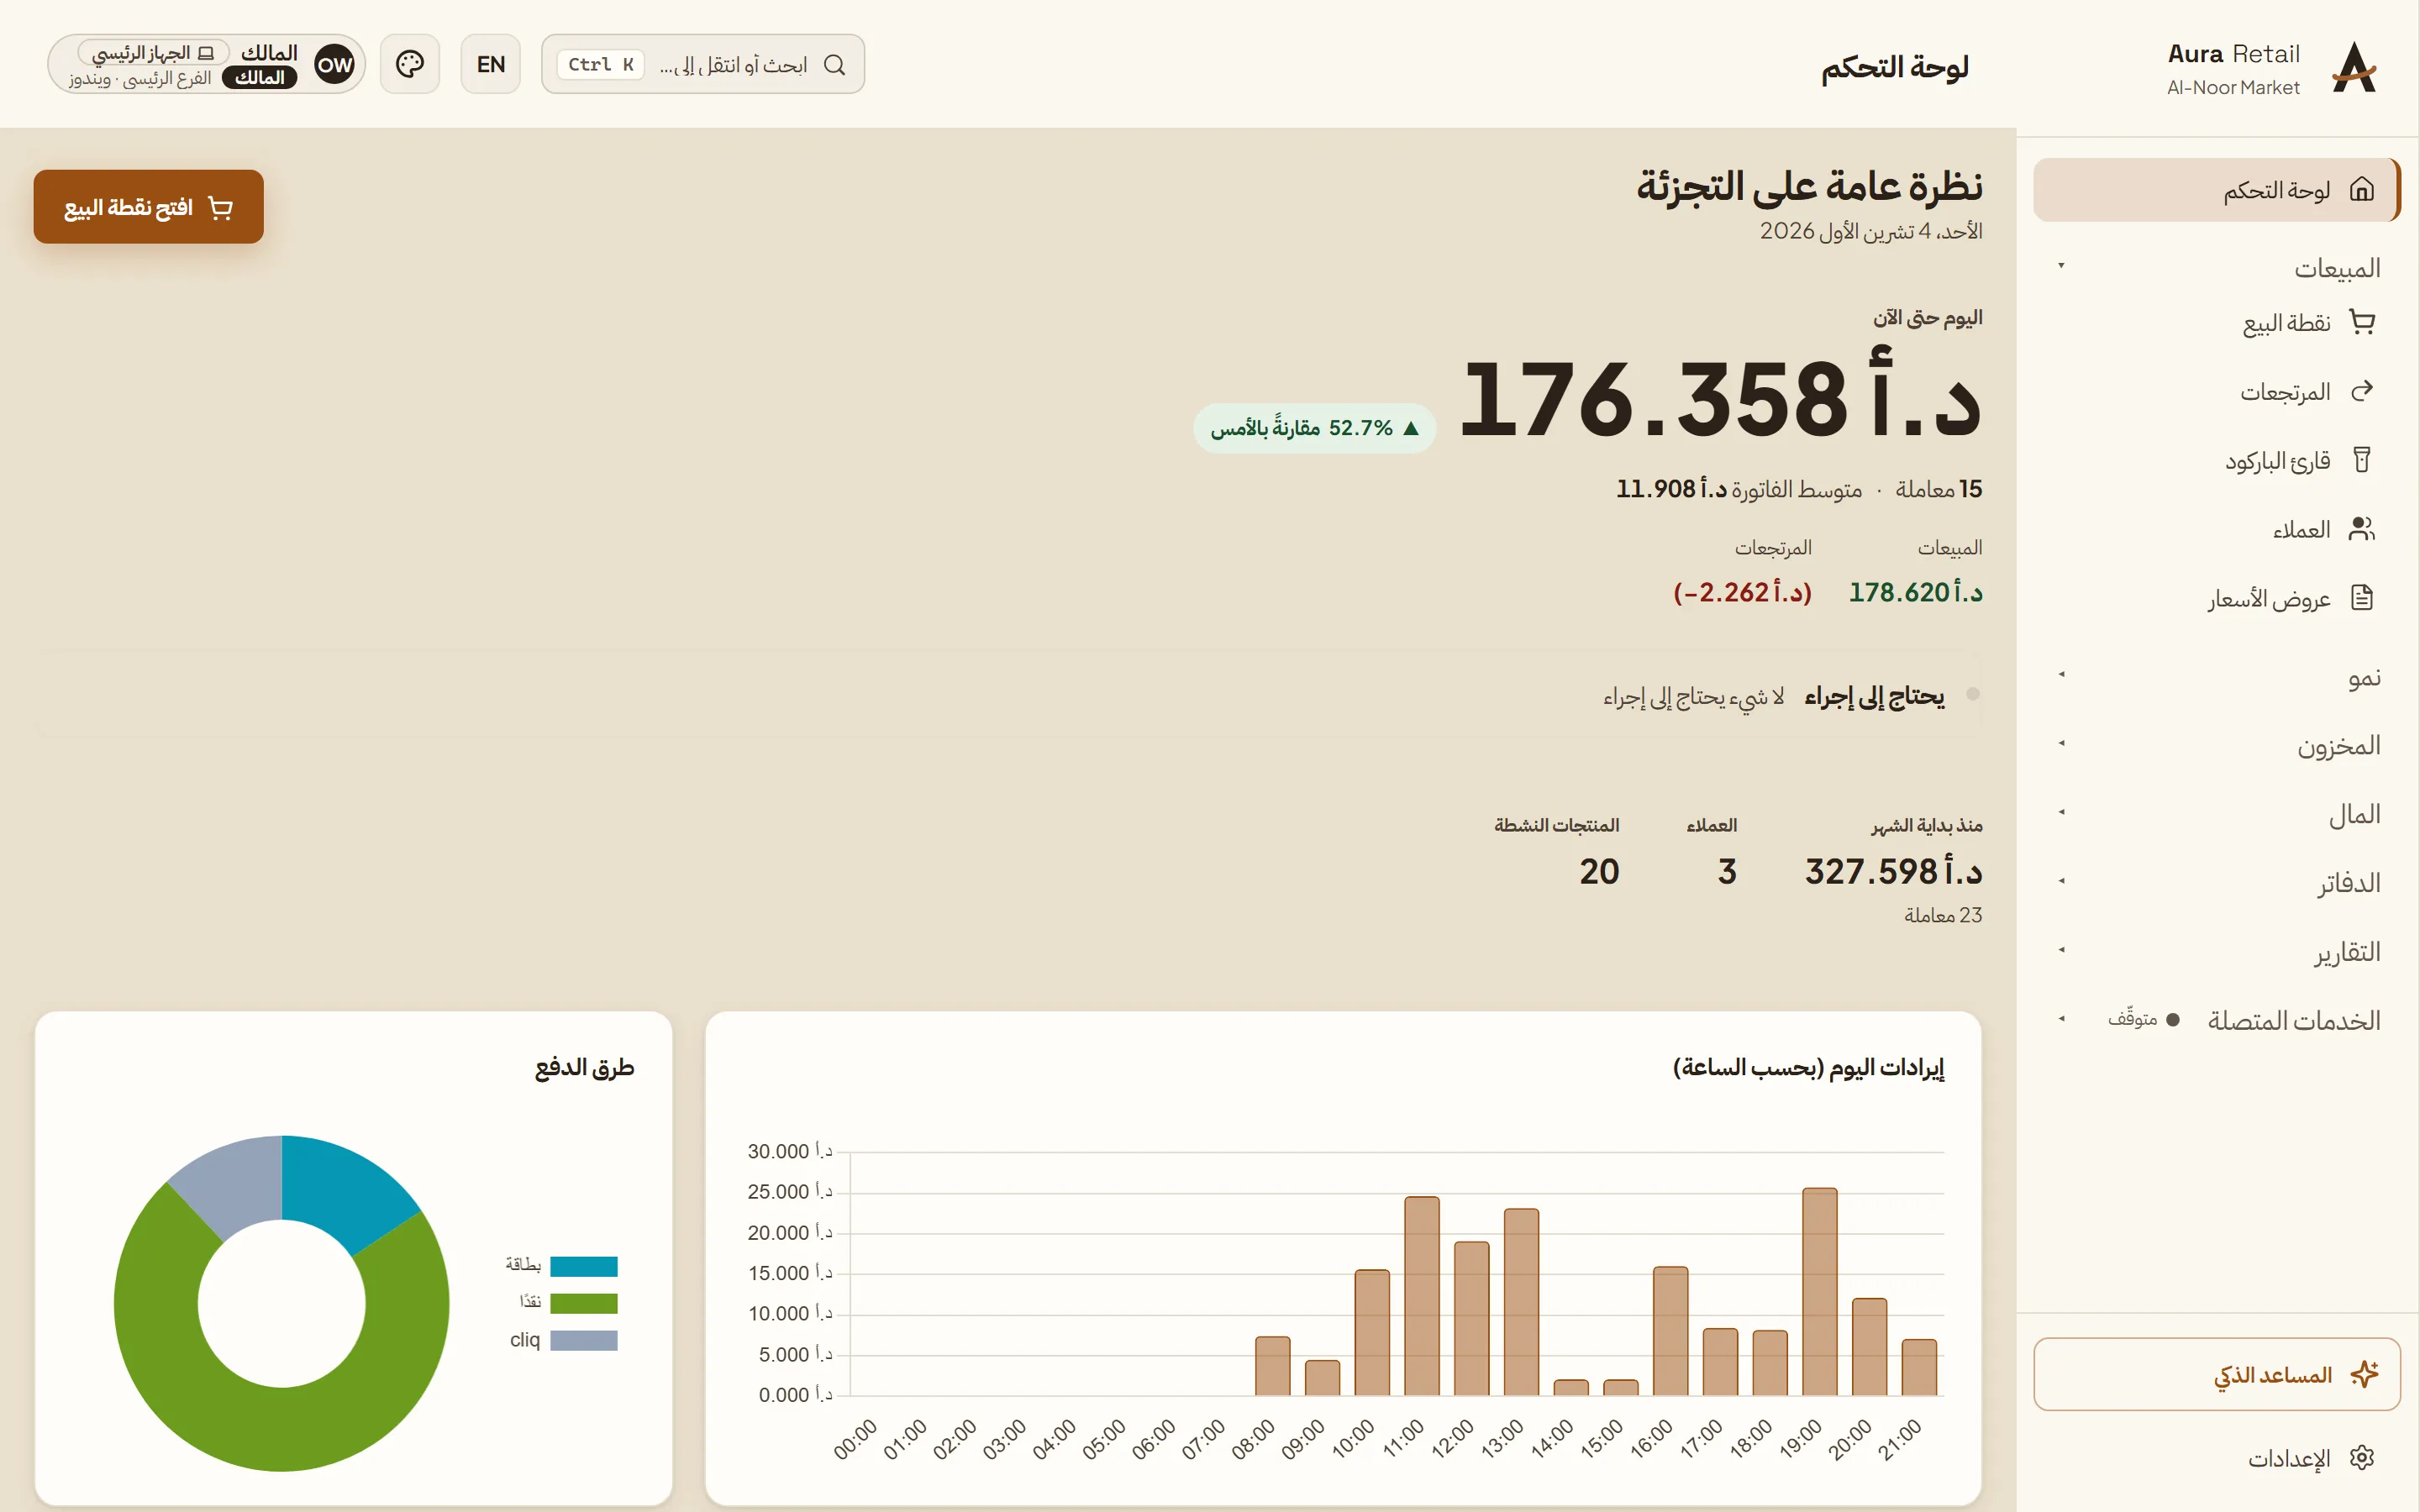This screenshot has height=1512, width=2420.
Task: Click the sparkle icon of المساعد الذكي
Action: click(x=2364, y=1374)
